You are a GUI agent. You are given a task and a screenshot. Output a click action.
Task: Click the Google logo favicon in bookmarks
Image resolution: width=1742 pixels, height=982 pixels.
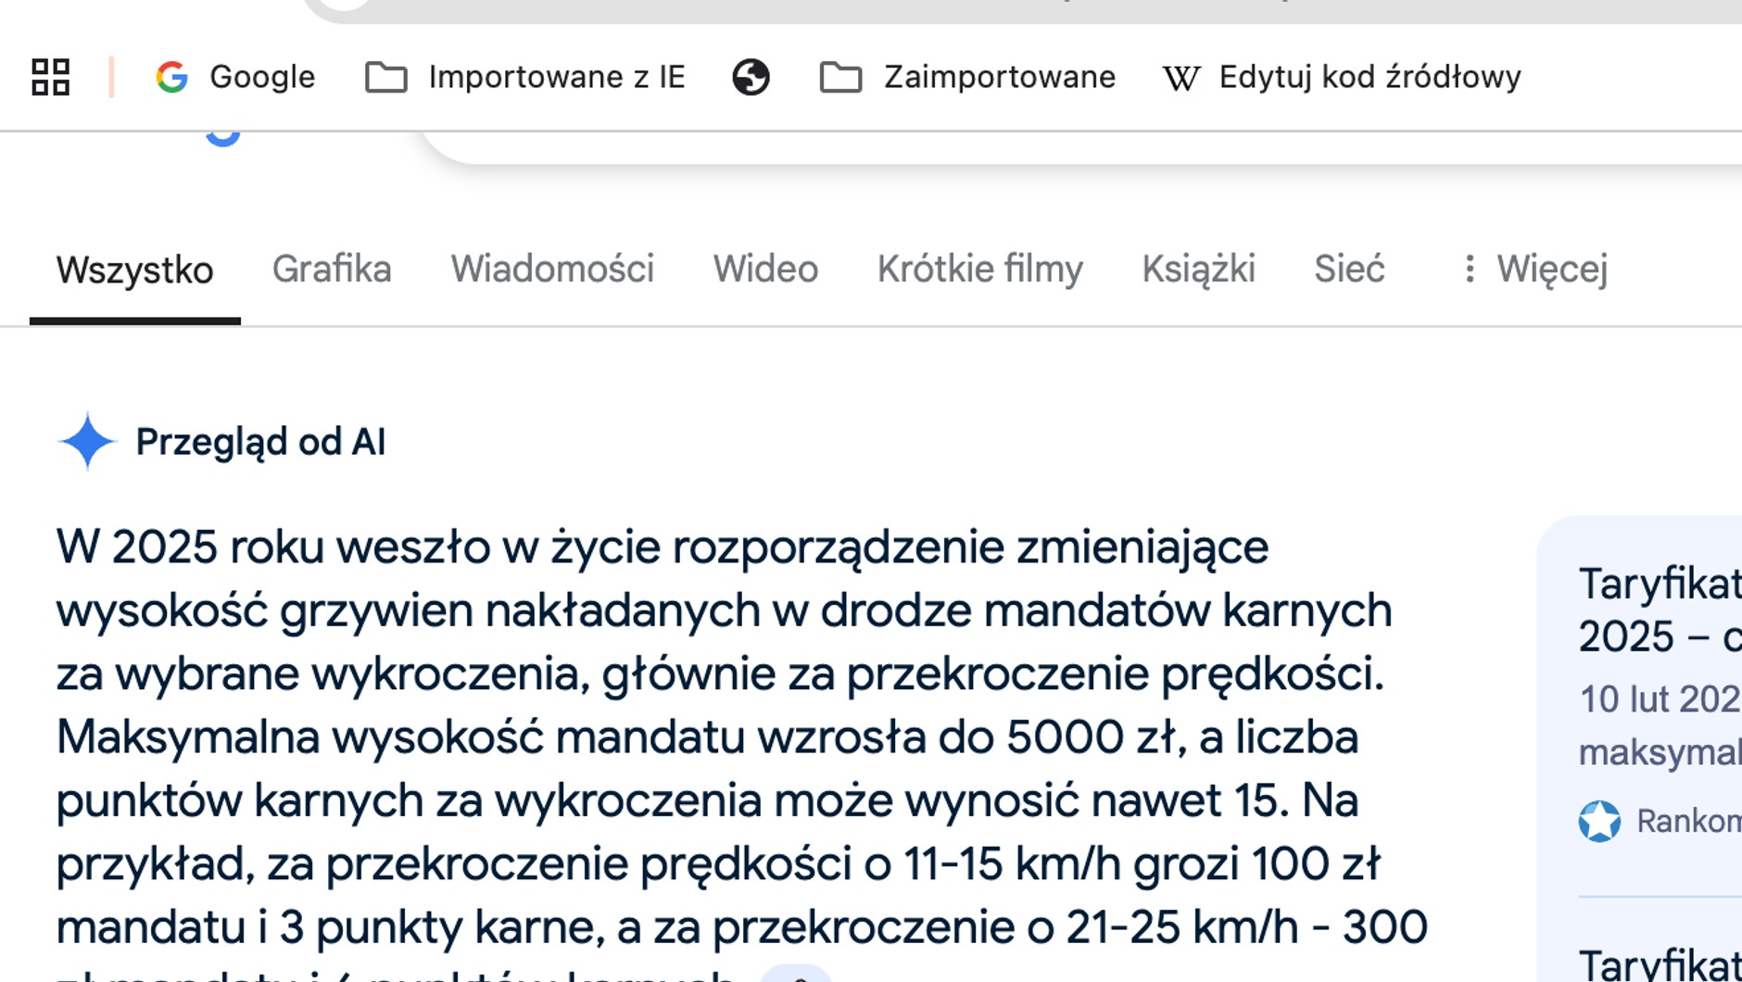[x=171, y=77]
